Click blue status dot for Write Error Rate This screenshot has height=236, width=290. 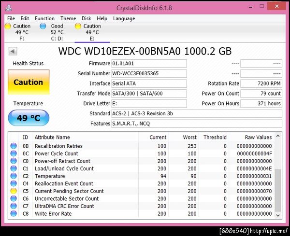pyautogui.click(x=14, y=213)
